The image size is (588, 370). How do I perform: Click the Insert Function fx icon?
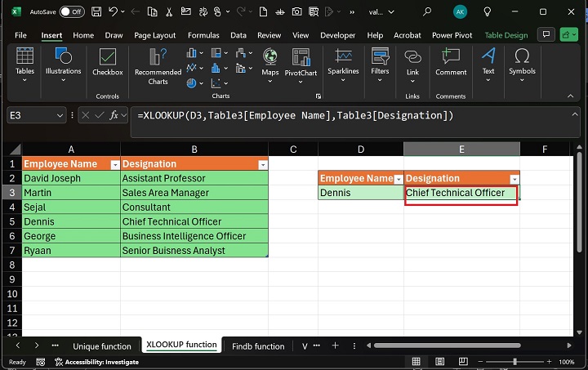point(115,115)
